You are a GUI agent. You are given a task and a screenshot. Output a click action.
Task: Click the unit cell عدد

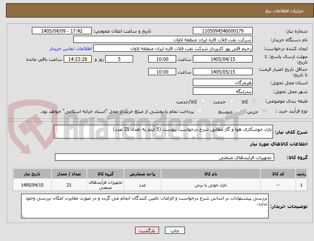[x=142, y=185]
